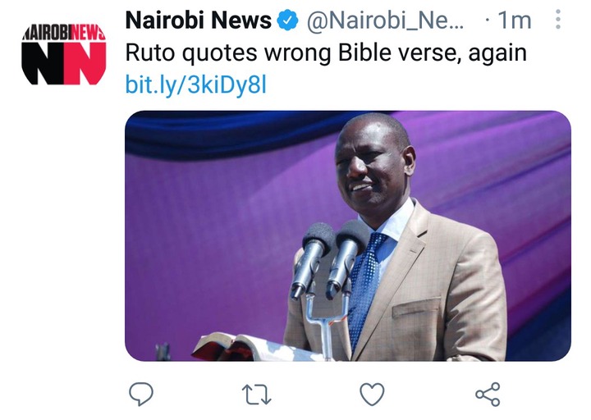Open the reply comment bubble icon
The image size is (591, 420).
click(x=141, y=394)
